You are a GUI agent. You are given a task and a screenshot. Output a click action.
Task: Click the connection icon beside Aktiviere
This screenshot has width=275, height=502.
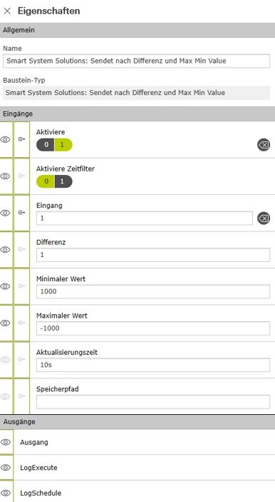tap(21, 139)
